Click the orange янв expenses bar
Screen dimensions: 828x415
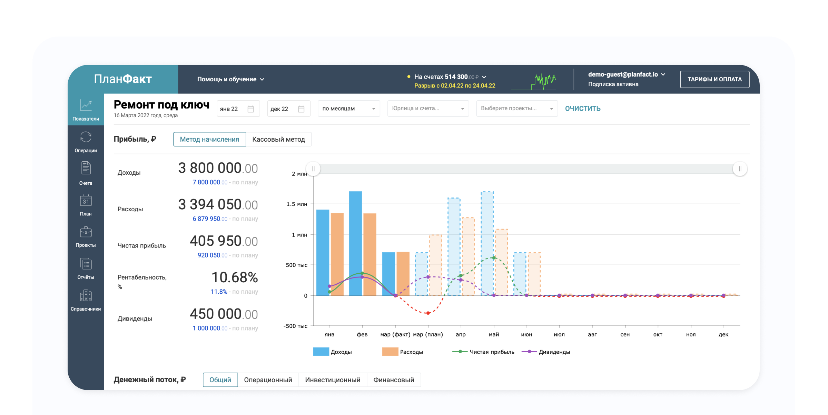tap(337, 254)
